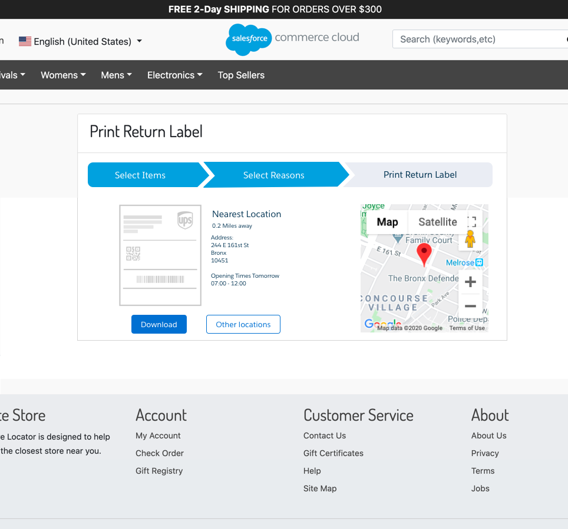568x529 pixels.
Task: Switch the map to Satellite view
Action: pos(438,222)
